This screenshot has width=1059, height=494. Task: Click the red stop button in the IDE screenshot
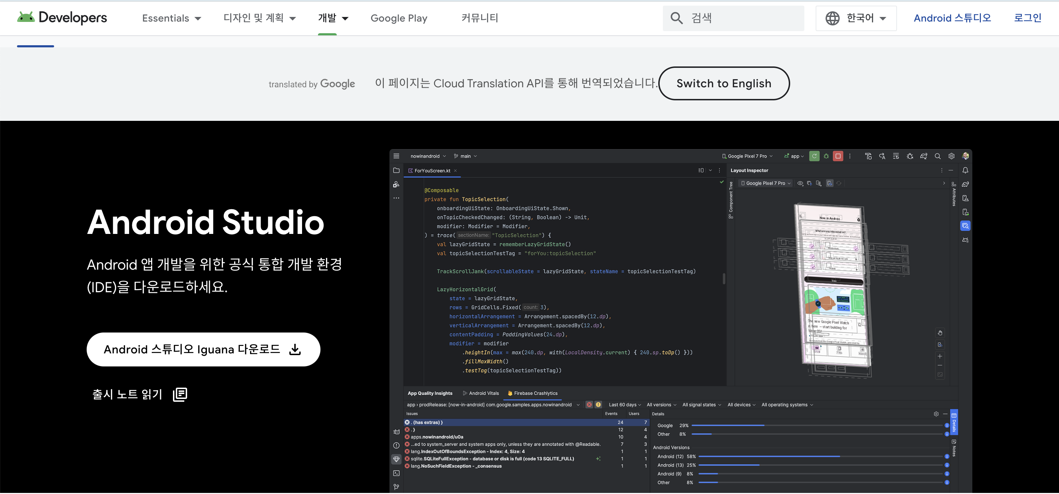[x=838, y=156]
